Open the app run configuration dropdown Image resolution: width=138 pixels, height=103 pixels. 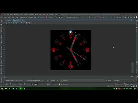(x=62, y=17)
